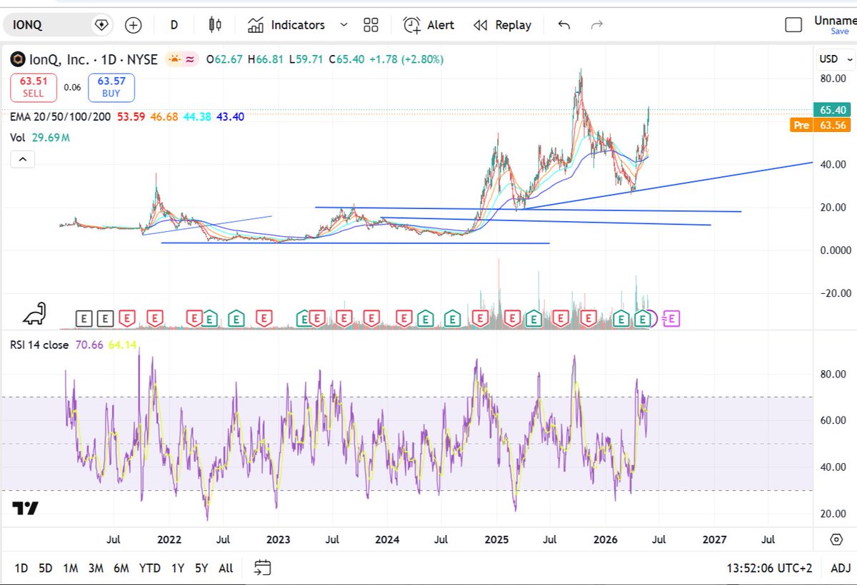Click the IonQ company logo icon
Viewport: 857px width, 585px height.
point(17,60)
